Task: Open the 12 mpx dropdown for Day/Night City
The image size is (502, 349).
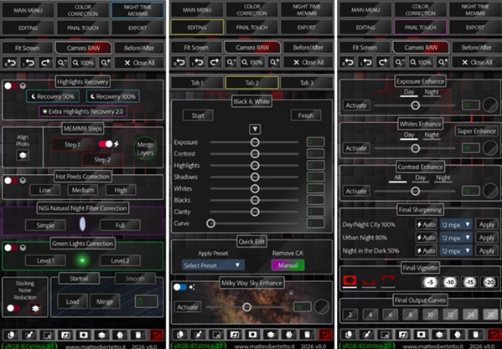Action: click(456, 224)
